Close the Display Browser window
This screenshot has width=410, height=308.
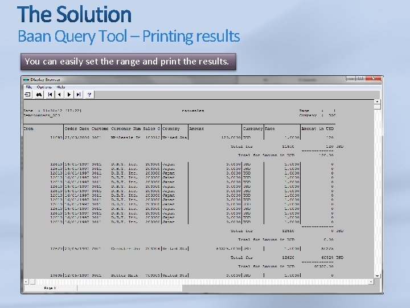pos(374,78)
